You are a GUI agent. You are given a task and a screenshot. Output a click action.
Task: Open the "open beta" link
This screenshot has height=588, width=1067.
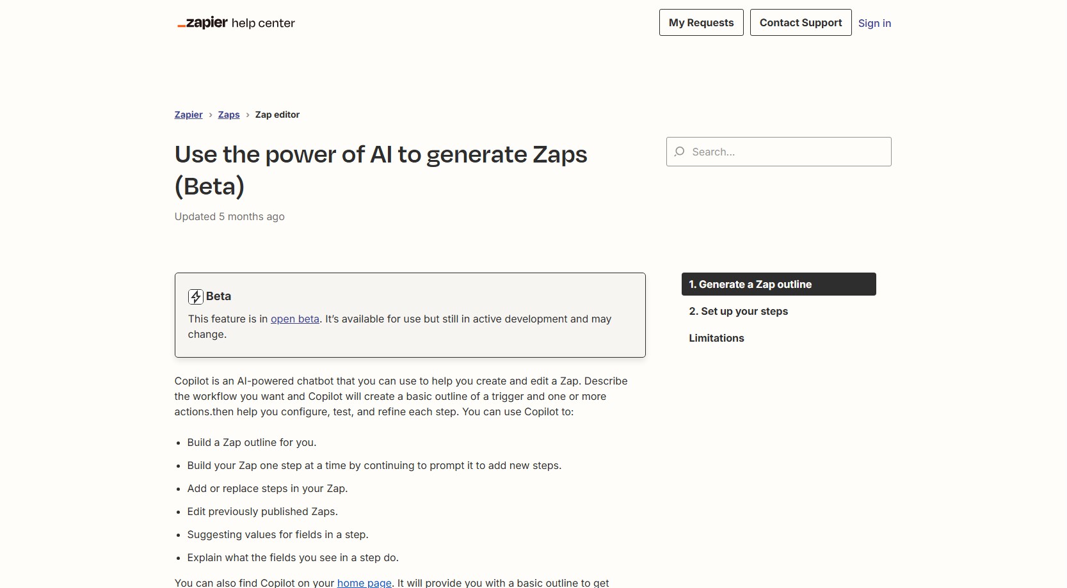pyautogui.click(x=294, y=319)
